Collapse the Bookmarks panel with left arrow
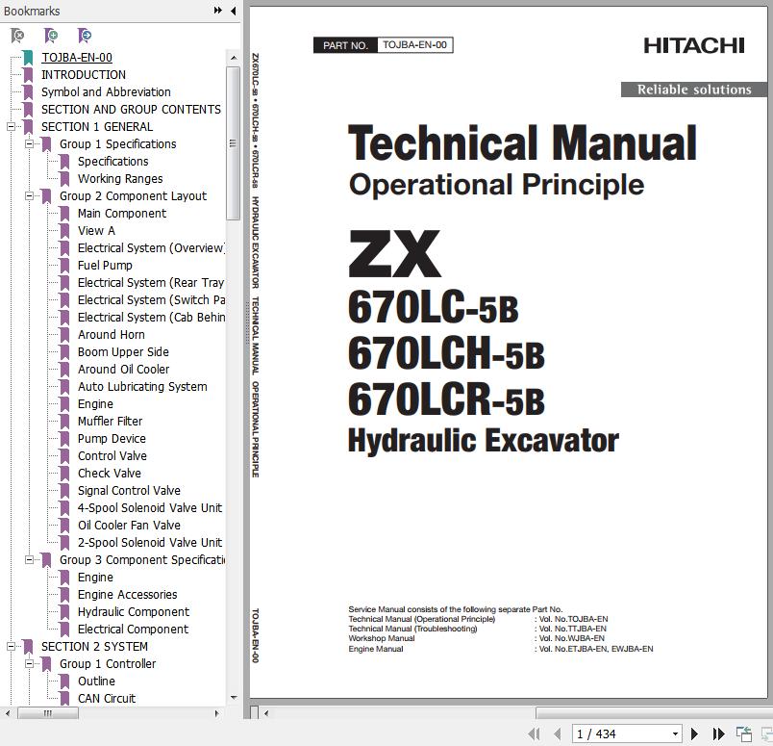The width and height of the screenshot is (773, 746). coord(234,11)
